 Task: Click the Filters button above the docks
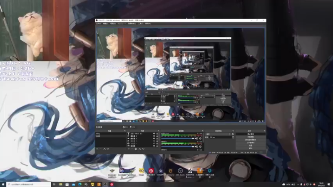(133, 127)
